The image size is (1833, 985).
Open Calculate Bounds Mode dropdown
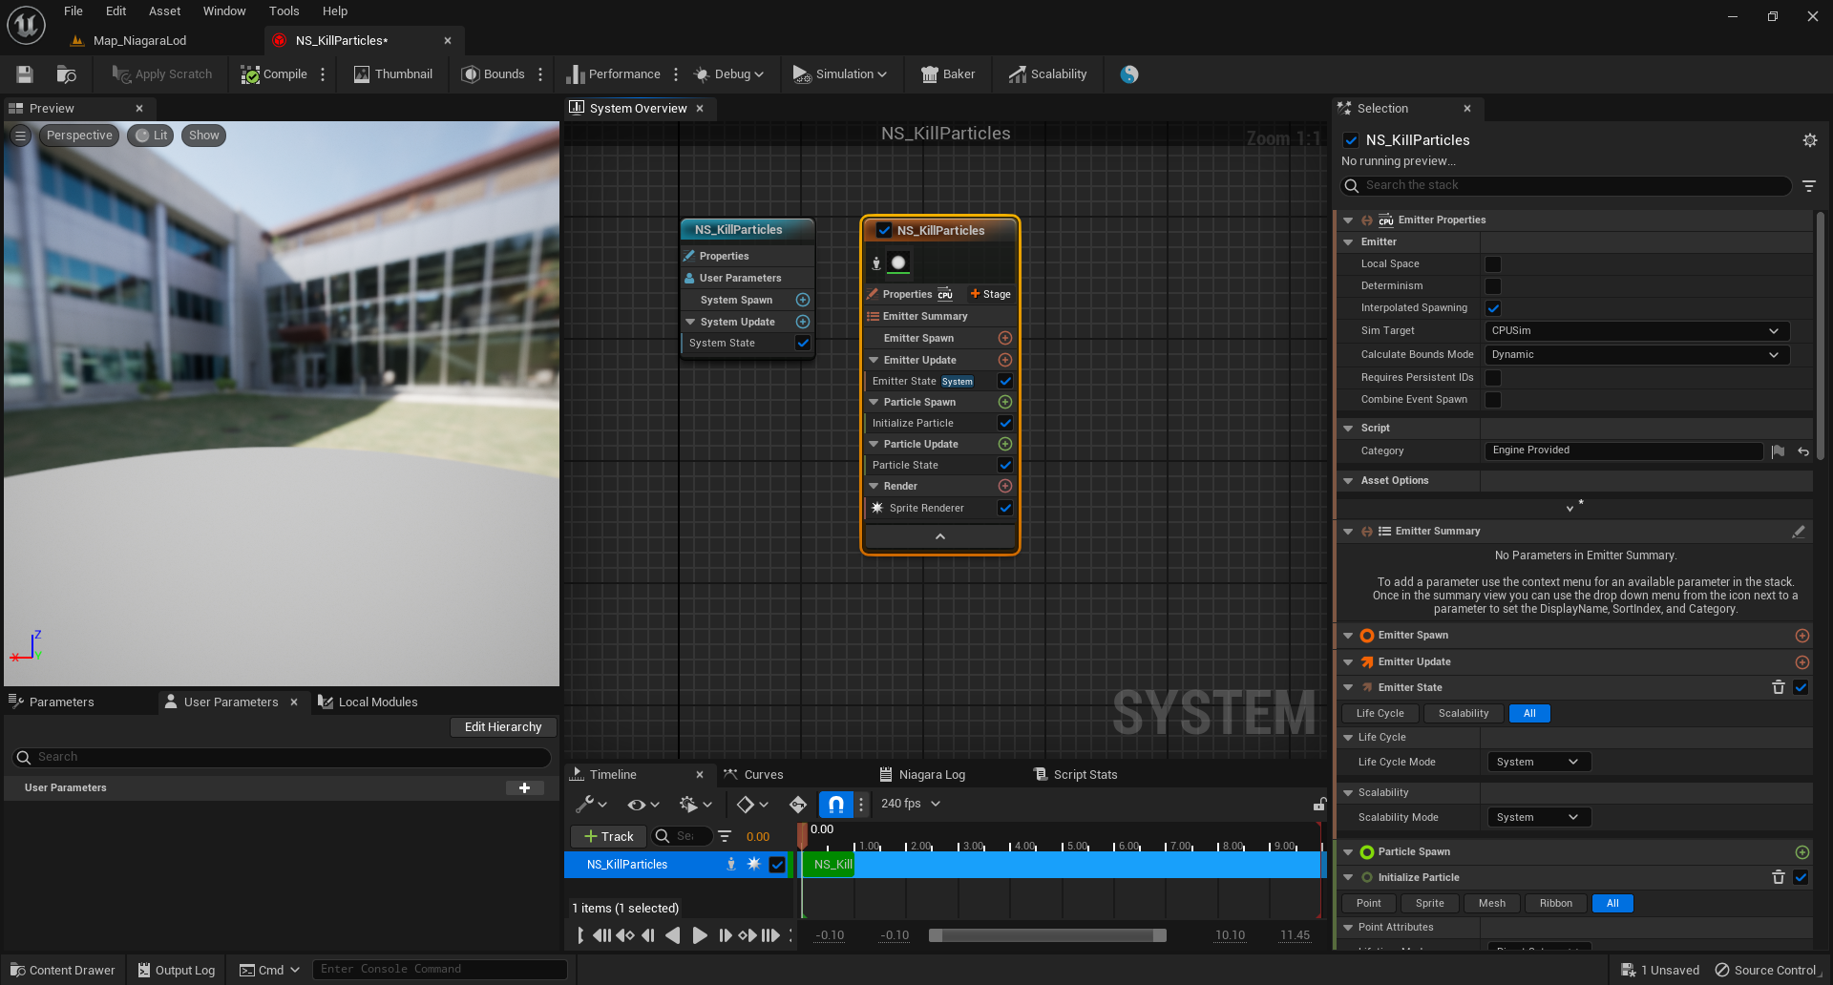[x=1635, y=355]
